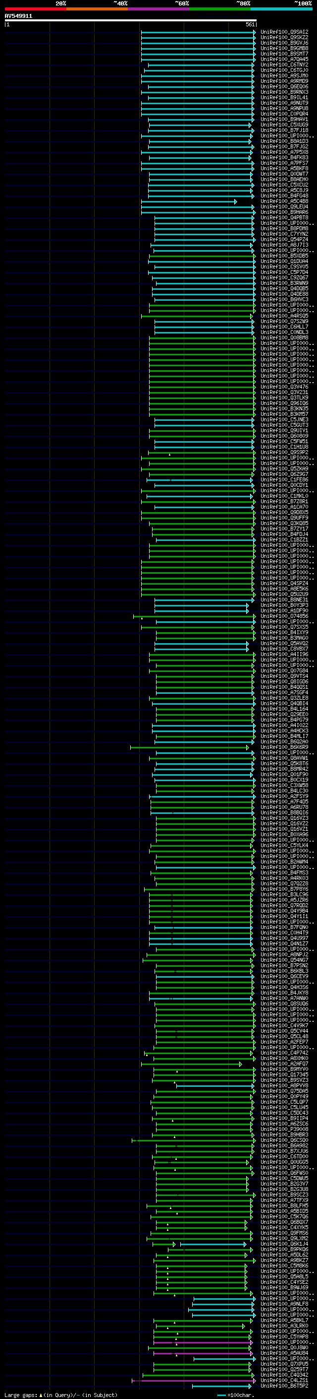Select hit label UniRef100_B9HAR6
Screen dimensions: 317x1399
click(x=284, y=212)
